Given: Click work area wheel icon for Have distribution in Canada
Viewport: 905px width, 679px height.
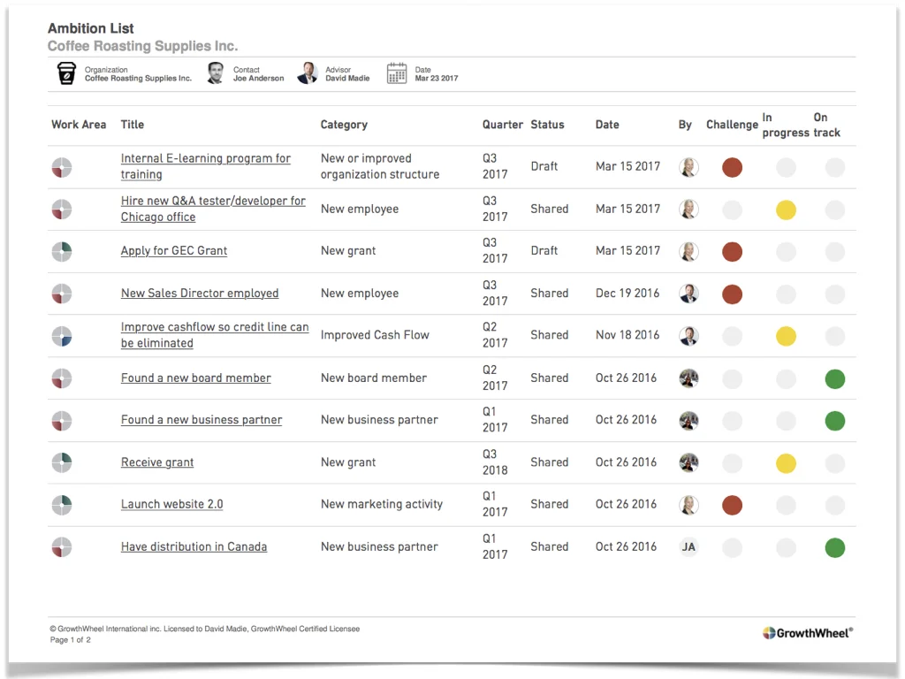Looking at the screenshot, I should coord(62,547).
